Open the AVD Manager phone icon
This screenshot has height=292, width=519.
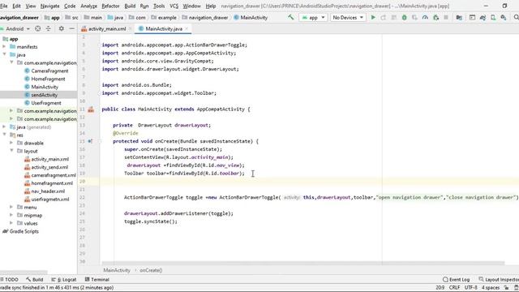click(x=493, y=18)
